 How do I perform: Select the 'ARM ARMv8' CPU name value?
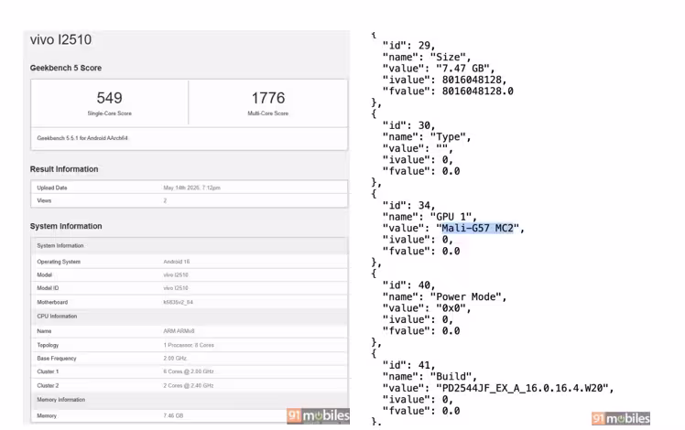click(179, 331)
